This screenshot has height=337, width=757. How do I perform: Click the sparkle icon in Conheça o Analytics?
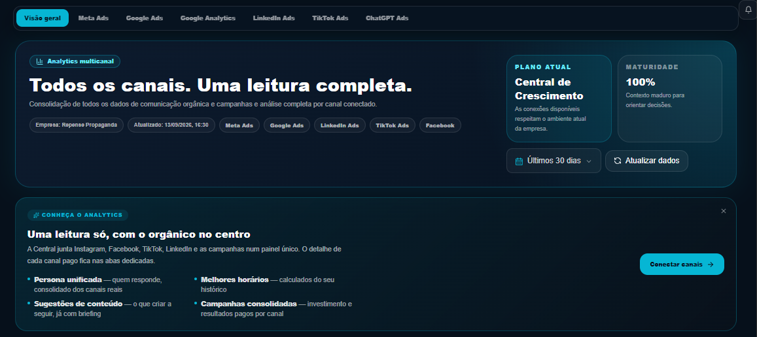point(36,215)
